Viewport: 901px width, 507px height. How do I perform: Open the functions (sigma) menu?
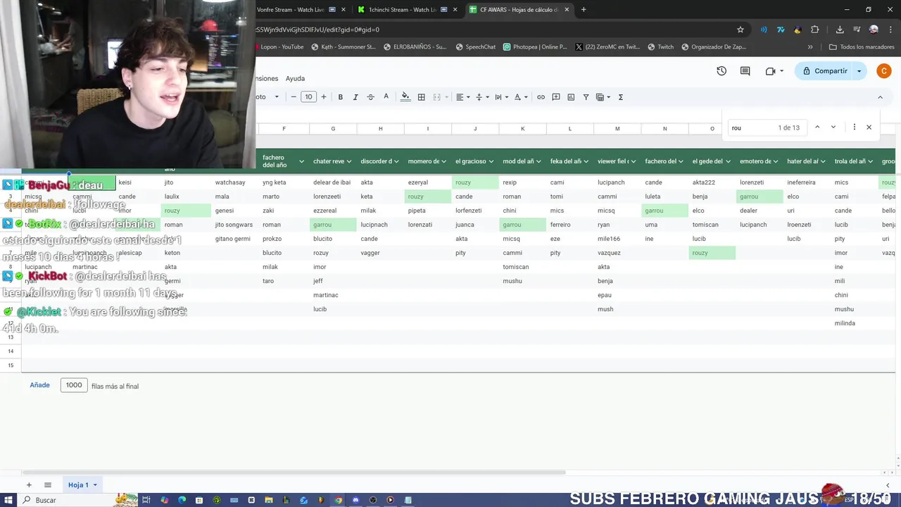[621, 97]
